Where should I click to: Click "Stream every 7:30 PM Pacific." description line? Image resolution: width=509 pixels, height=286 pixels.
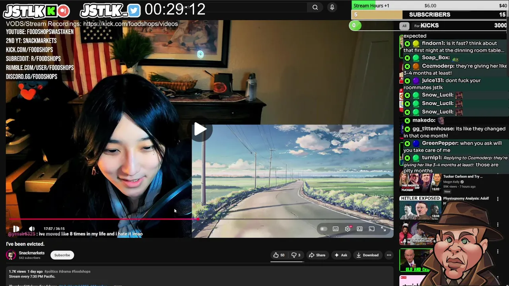pyautogui.click(x=32, y=276)
